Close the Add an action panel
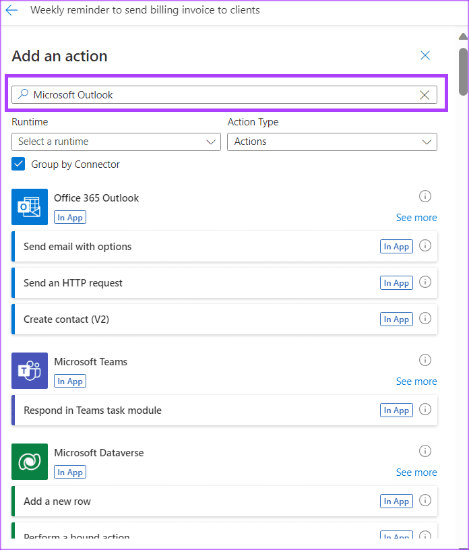469x550 pixels. click(425, 55)
